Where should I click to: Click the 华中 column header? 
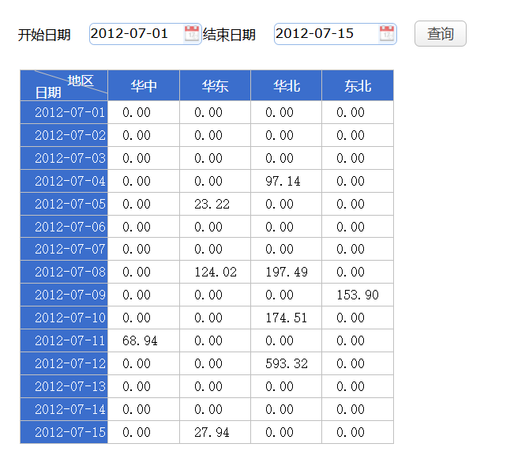click(144, 85)
